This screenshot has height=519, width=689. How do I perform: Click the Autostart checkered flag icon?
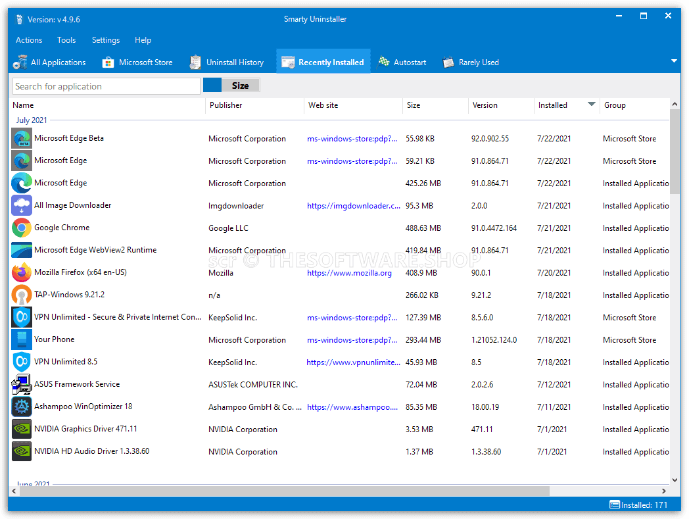[384, 62]
